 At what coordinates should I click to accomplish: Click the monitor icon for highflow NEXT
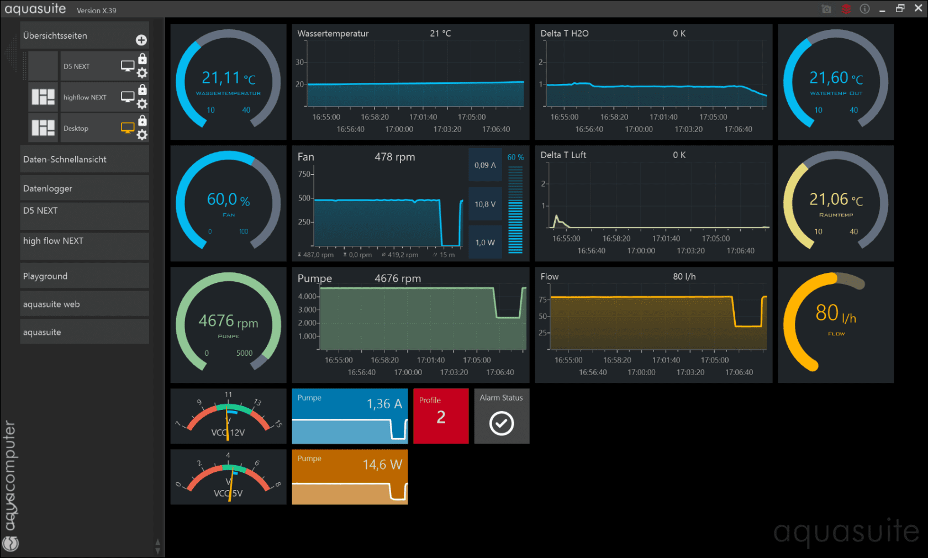(x=128, y=97)
